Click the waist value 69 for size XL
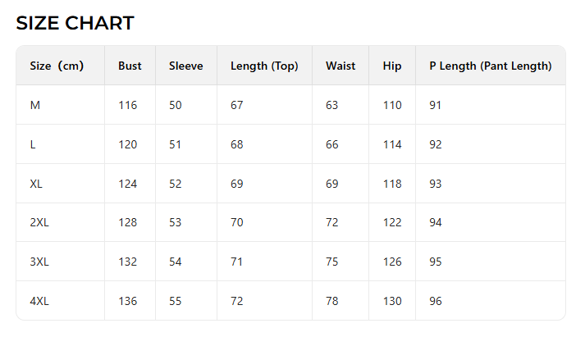This screenshot has height=337, width=585. 332,184
